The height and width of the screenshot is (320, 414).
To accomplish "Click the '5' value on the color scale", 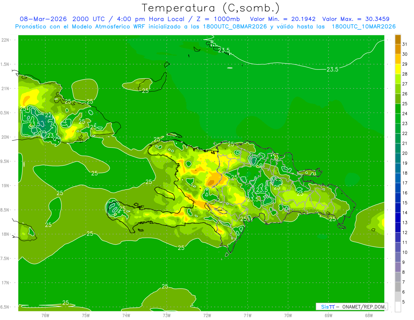I will [x=404, y=302].
